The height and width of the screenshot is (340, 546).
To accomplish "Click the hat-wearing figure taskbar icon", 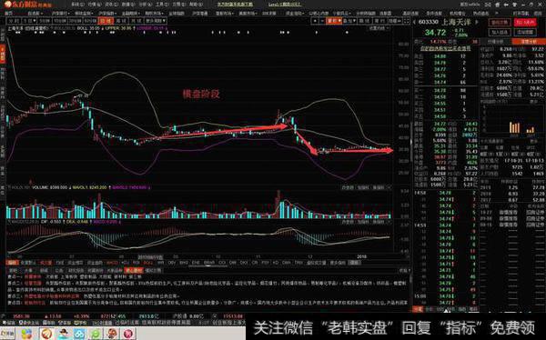I will coord(64,334).
